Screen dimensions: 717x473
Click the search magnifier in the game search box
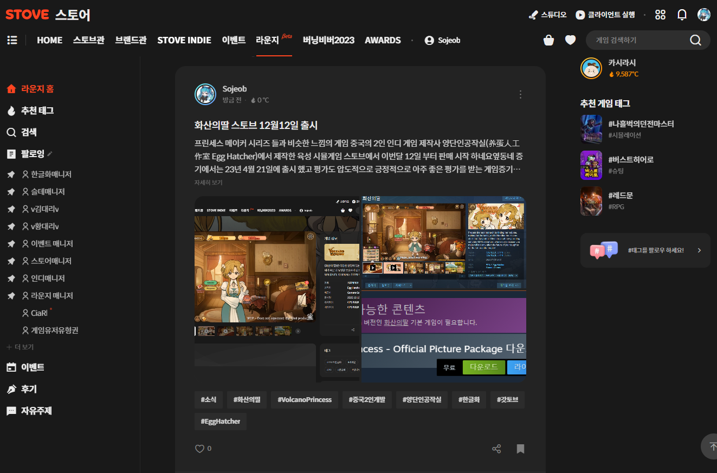pos(695,40)
